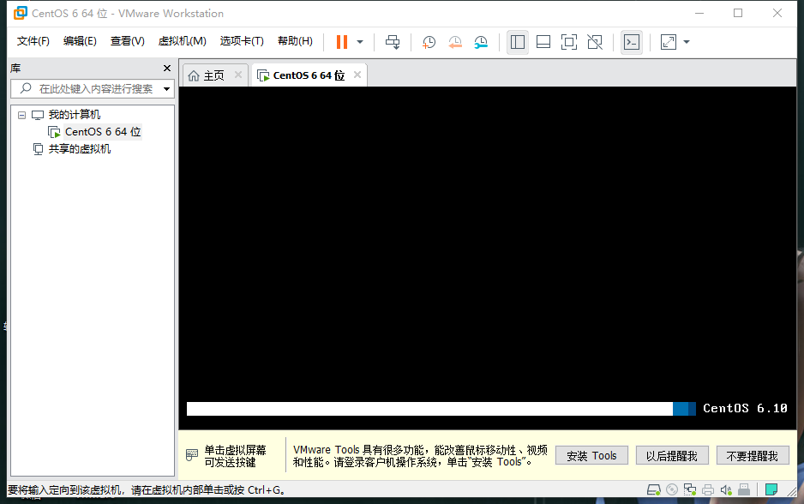804x504 pixels.
Task: Open the stretch display dropdown arrow
Action: click(x=687, y=42)
